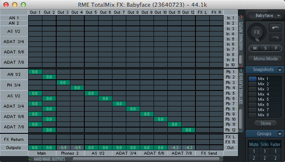285x162 pixels.
Task: Click the Out 6 output level 0.0
Action: tap(105, 148)
